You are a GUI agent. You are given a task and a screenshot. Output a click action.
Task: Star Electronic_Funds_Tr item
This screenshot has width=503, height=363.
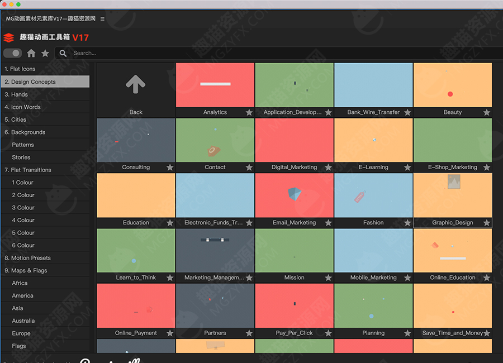(x=249, y=222)
